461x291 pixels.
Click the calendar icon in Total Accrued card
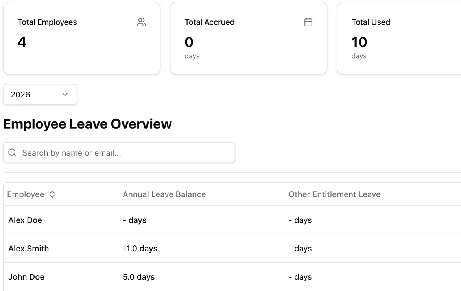[308, 22]
